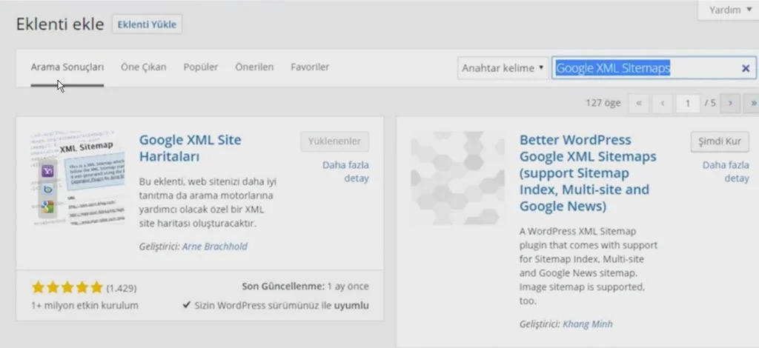Visit developer Arne Brachhold's link
Viewport: 759px width, 348px height.
click(215, 247)
